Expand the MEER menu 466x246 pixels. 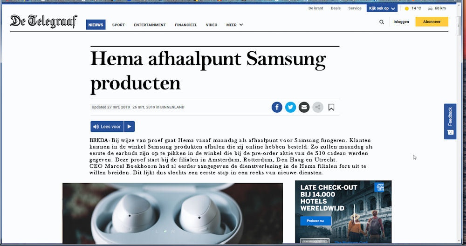coord(234,25)
